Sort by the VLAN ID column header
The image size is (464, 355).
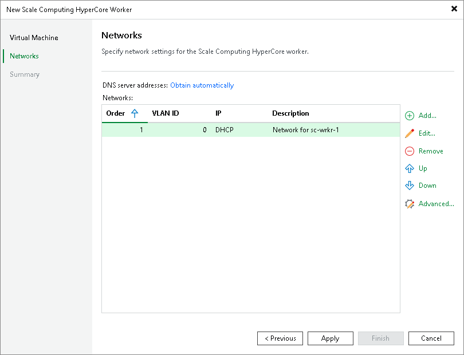[166, 113]
